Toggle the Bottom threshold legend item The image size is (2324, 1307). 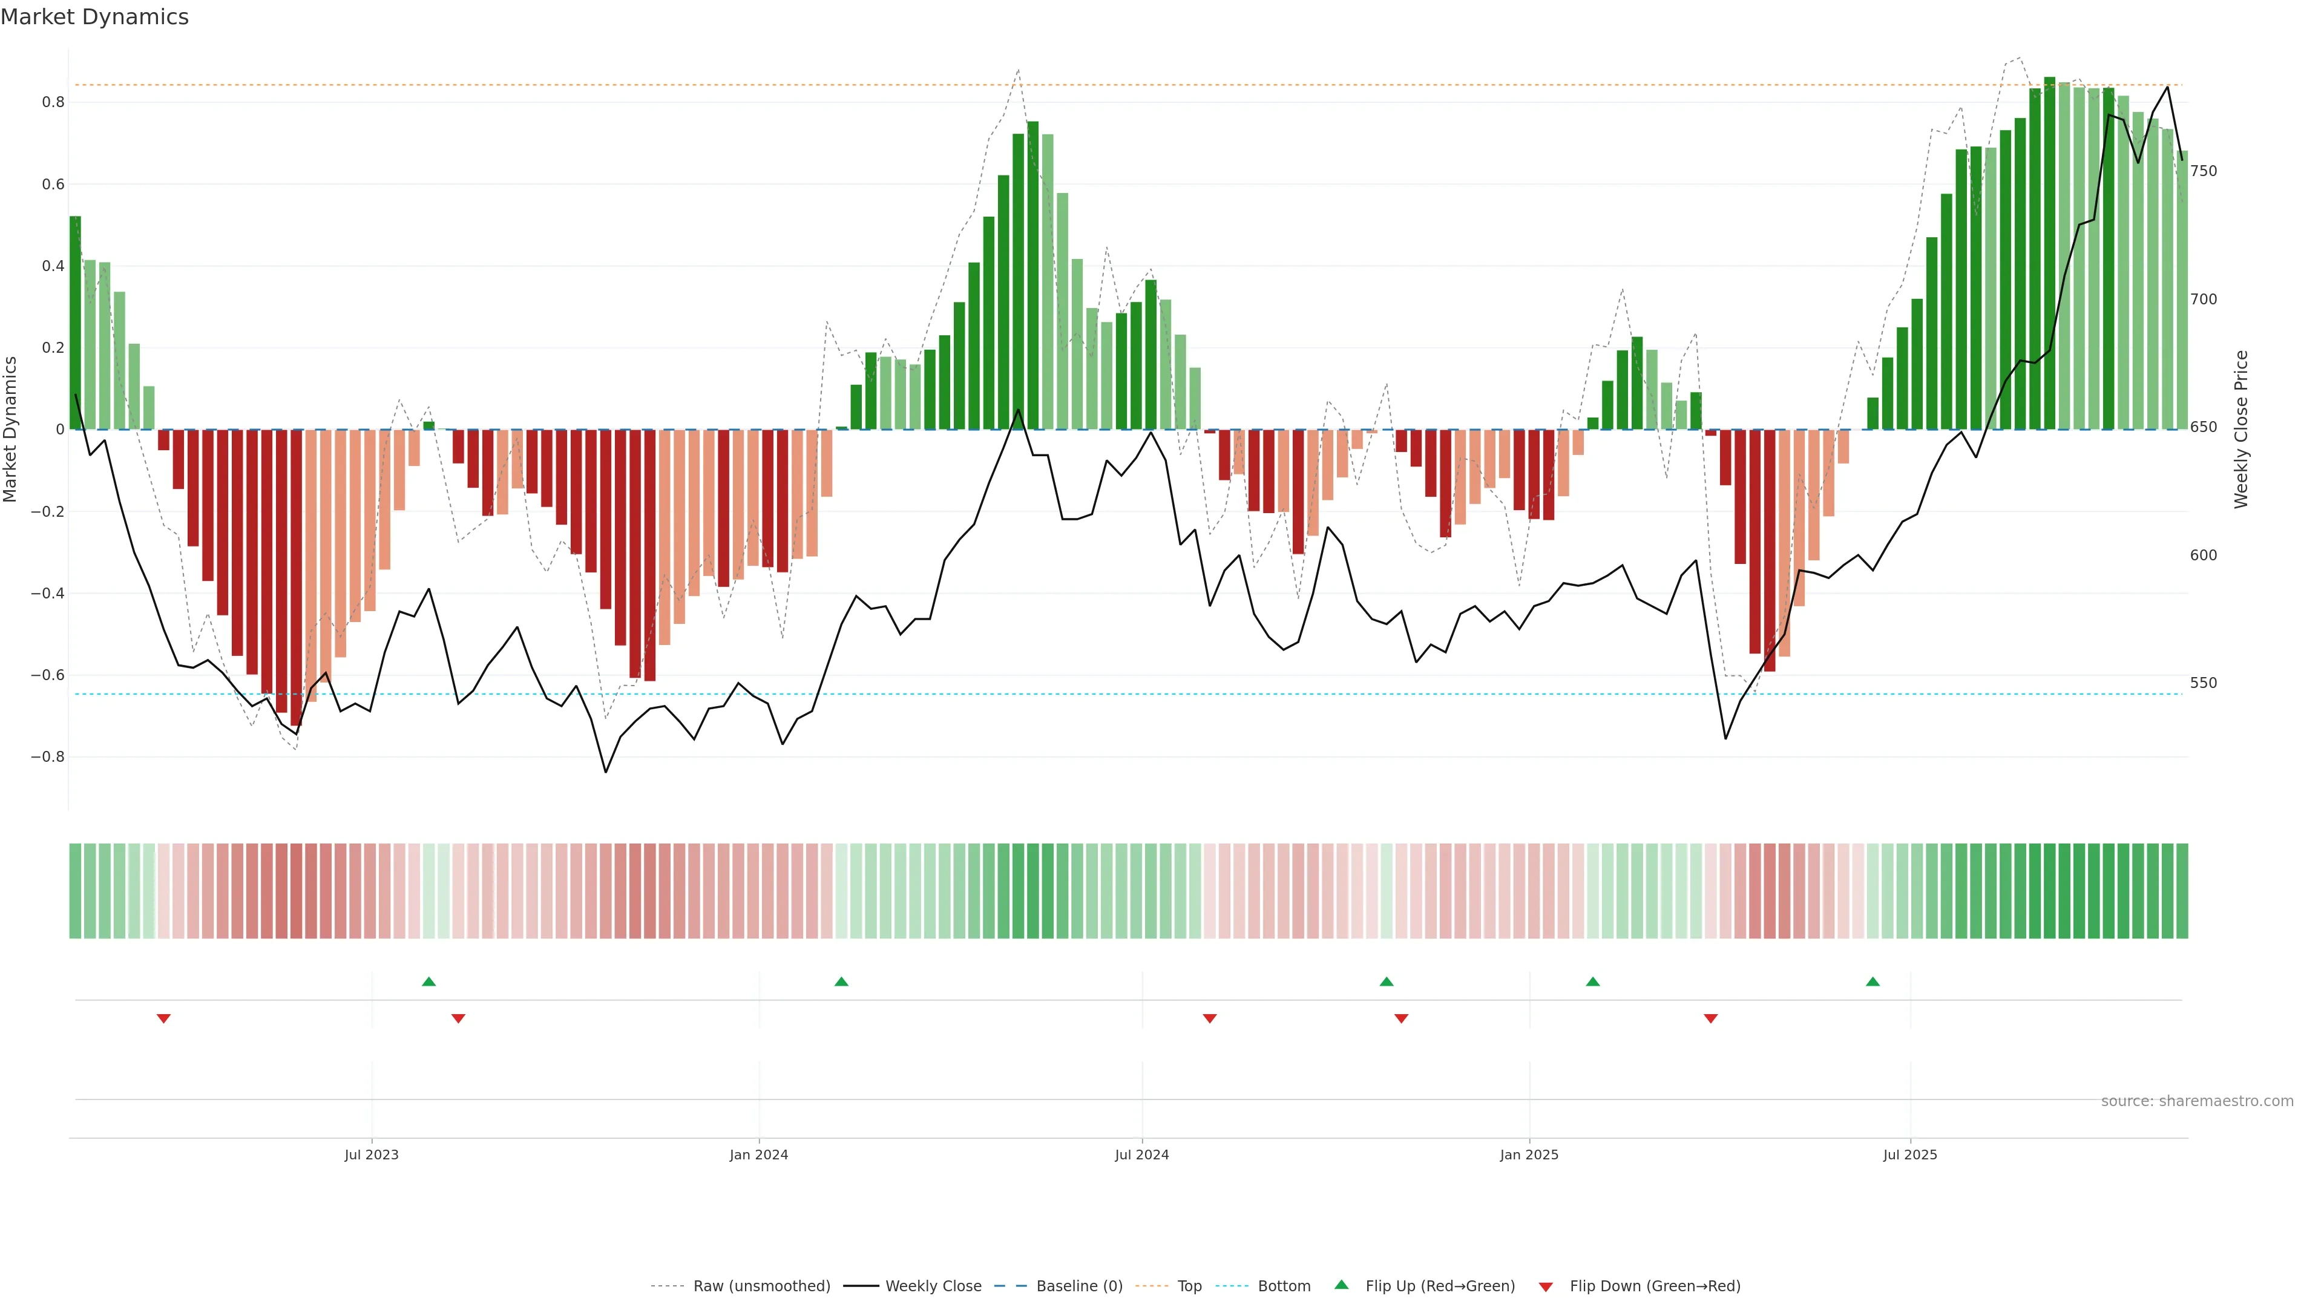[x=1284, y=1286]
